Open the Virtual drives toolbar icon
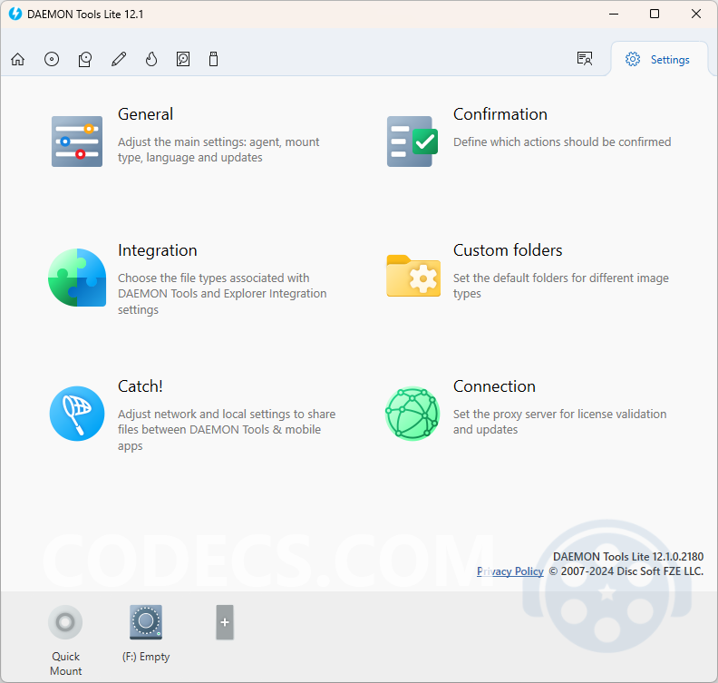 point(85,59)
